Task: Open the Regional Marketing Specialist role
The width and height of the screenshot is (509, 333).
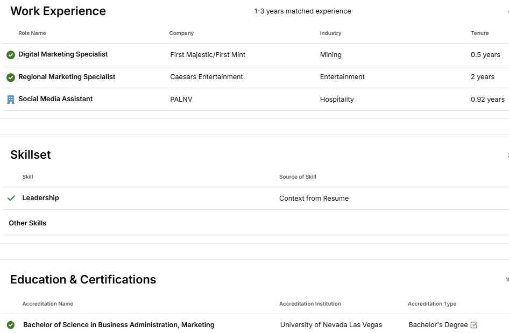Action: click(67, 76)
